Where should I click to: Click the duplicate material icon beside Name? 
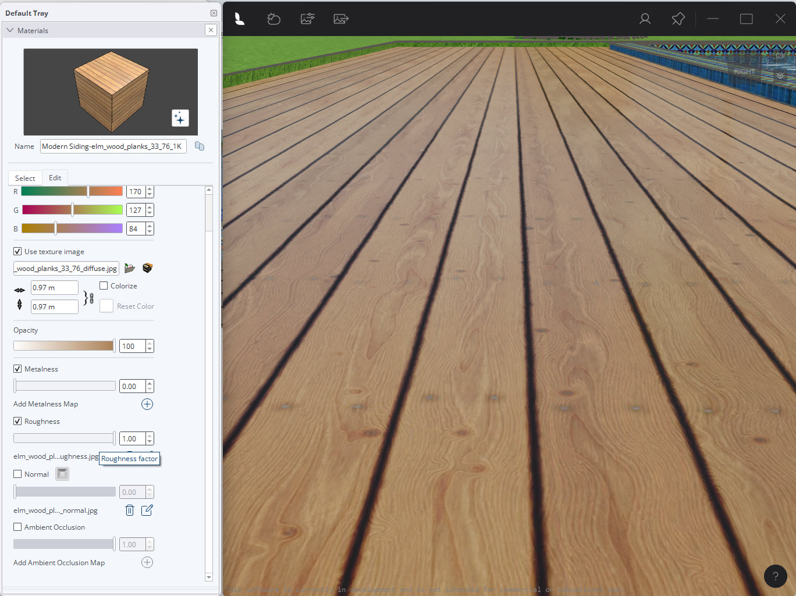pyautogui.click(x=200, y=146)
